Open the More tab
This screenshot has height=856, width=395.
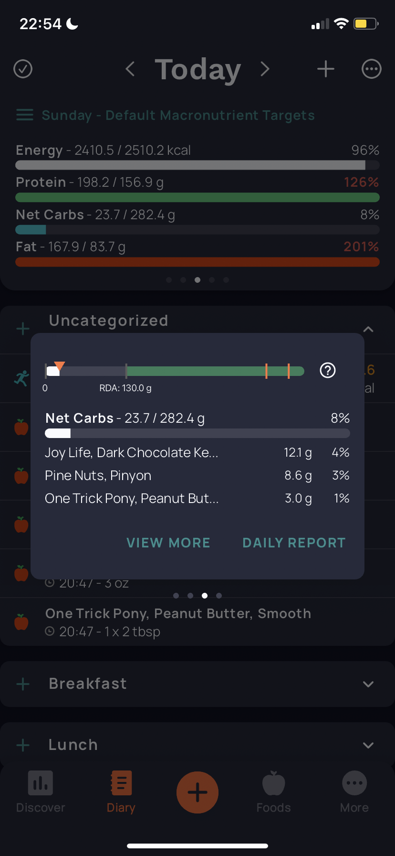click(354, 792)
